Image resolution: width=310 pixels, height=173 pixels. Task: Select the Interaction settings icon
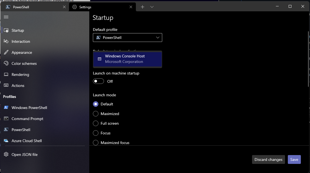coord(6,41)
